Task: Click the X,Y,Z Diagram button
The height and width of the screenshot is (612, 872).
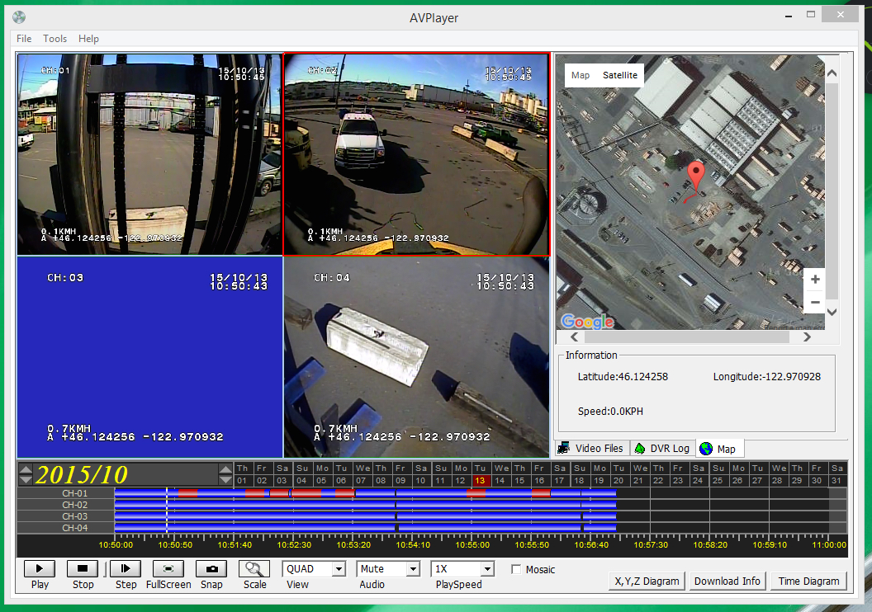Action: coord(647,581)
